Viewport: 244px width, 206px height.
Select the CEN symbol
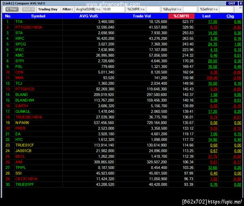point(19,72)
